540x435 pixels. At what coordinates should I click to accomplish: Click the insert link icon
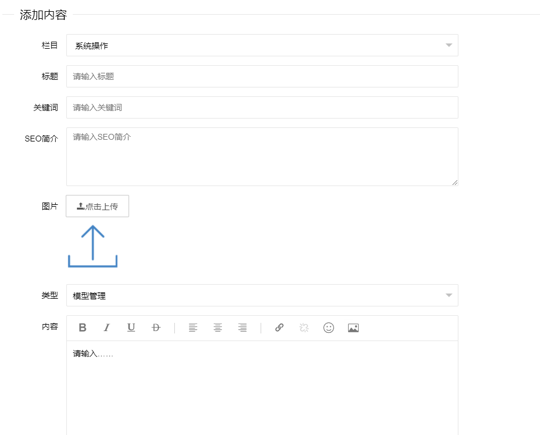click(x=279, y=328)
